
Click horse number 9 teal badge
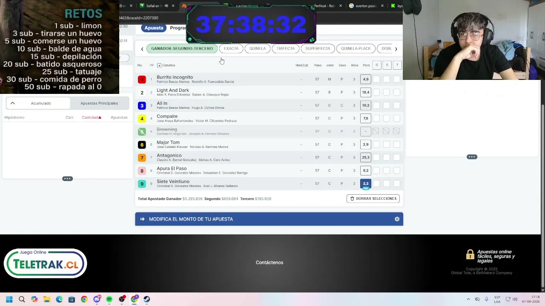[142, 184]
